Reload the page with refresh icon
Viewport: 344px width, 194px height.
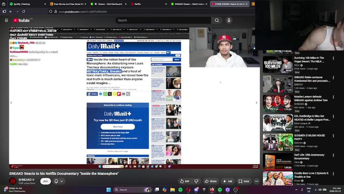pos(24,12)
